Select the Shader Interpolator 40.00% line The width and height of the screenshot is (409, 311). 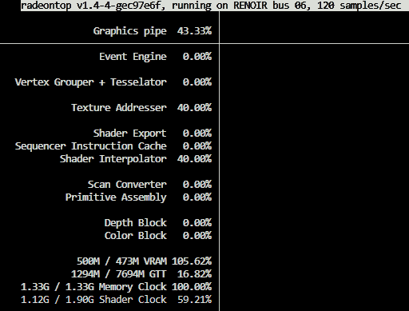click(136, 159)
